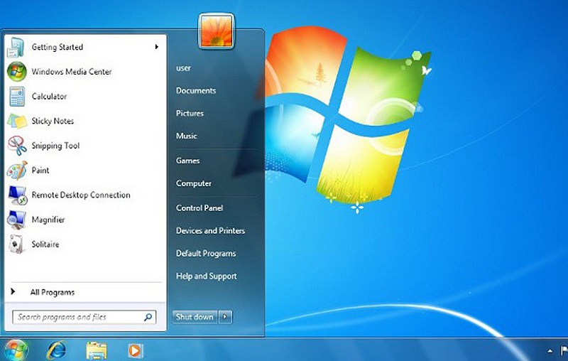Start Solitaire from its card icon

coord(16,244)
